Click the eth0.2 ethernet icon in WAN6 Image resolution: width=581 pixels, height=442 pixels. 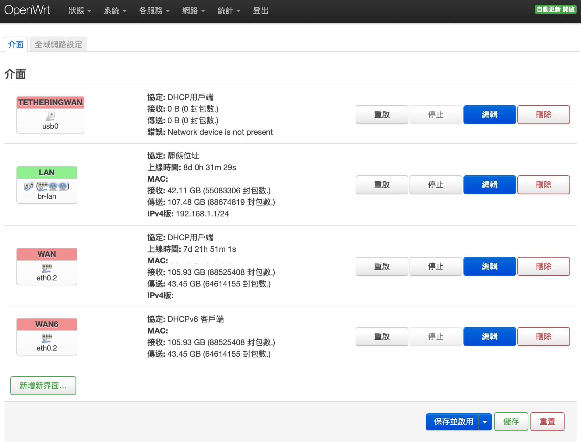pos(47,339)
